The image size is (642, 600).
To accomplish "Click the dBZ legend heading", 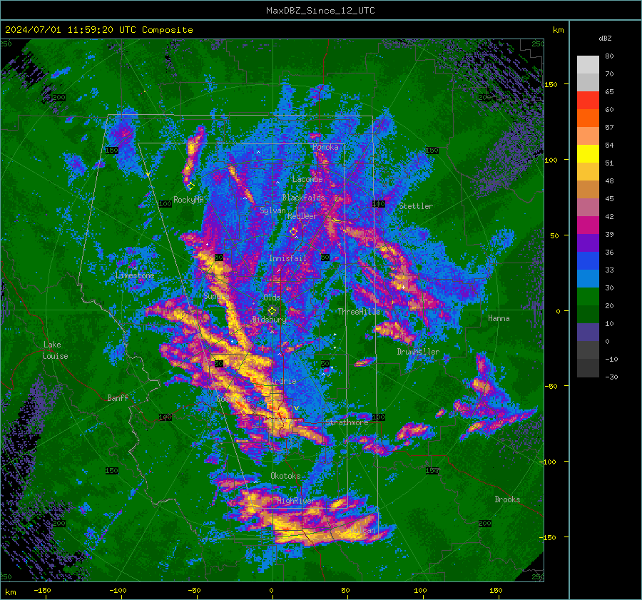I will 605,38.
